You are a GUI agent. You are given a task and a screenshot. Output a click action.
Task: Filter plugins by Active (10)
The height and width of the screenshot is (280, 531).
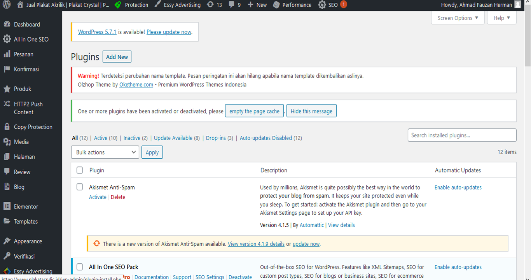[106, 138]
